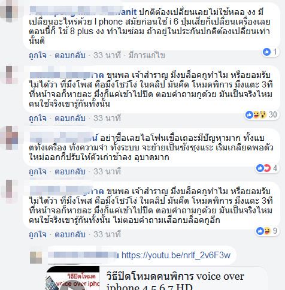Open reactions count 9 on fourth comment
The width and height of the screenshot is (285, 290).
point(267,231)
